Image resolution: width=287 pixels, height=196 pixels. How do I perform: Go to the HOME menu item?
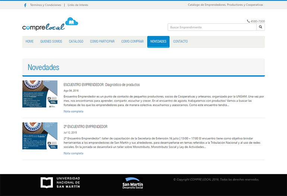tap(29, 41)
